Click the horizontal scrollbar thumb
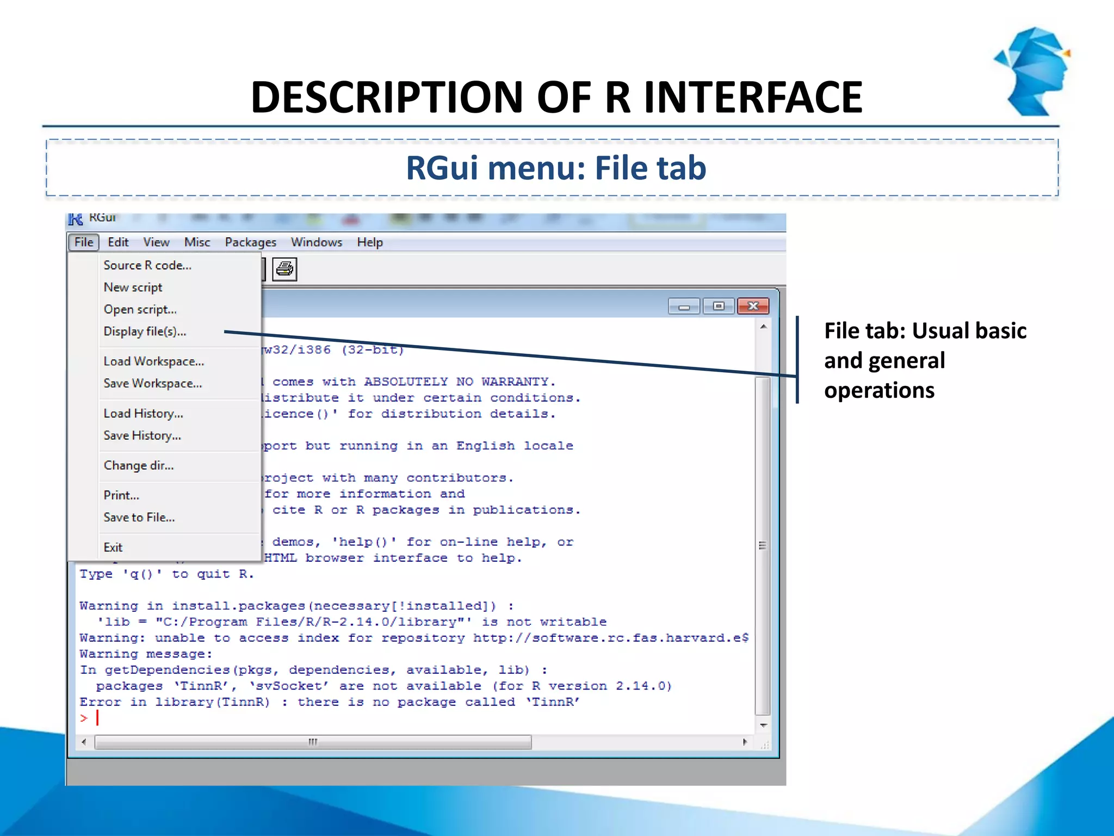This screenshot has width=1114, height=836. point(313,742)
